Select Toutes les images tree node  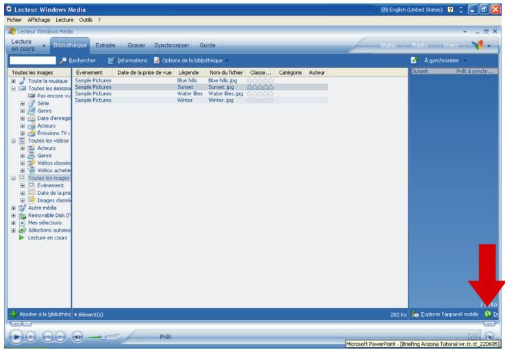pos(49,178)
